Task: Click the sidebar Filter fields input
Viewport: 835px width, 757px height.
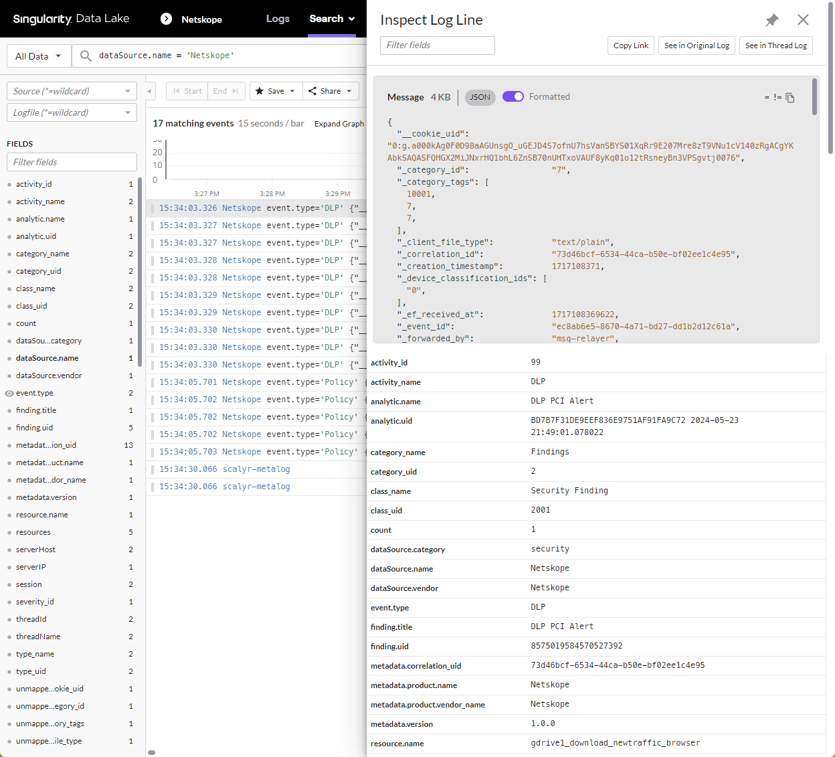Action: (x=72, y=162)
